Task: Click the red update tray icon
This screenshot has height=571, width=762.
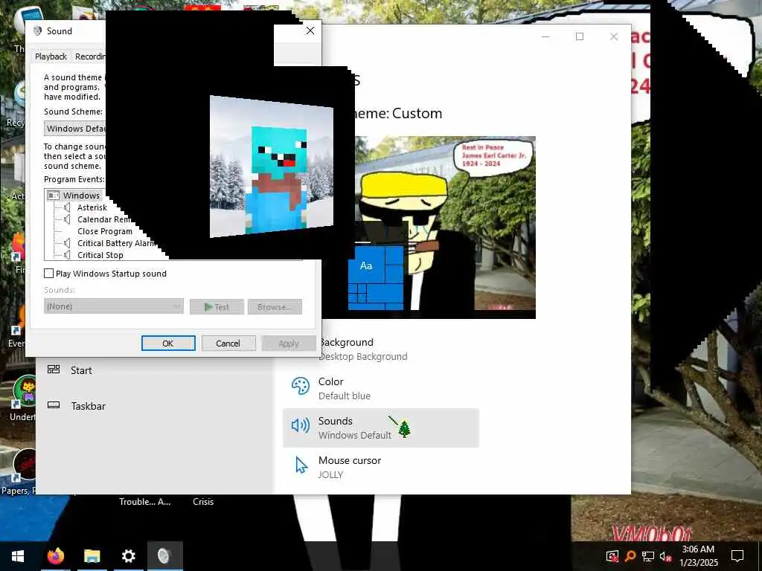Action: pos(612,556)
